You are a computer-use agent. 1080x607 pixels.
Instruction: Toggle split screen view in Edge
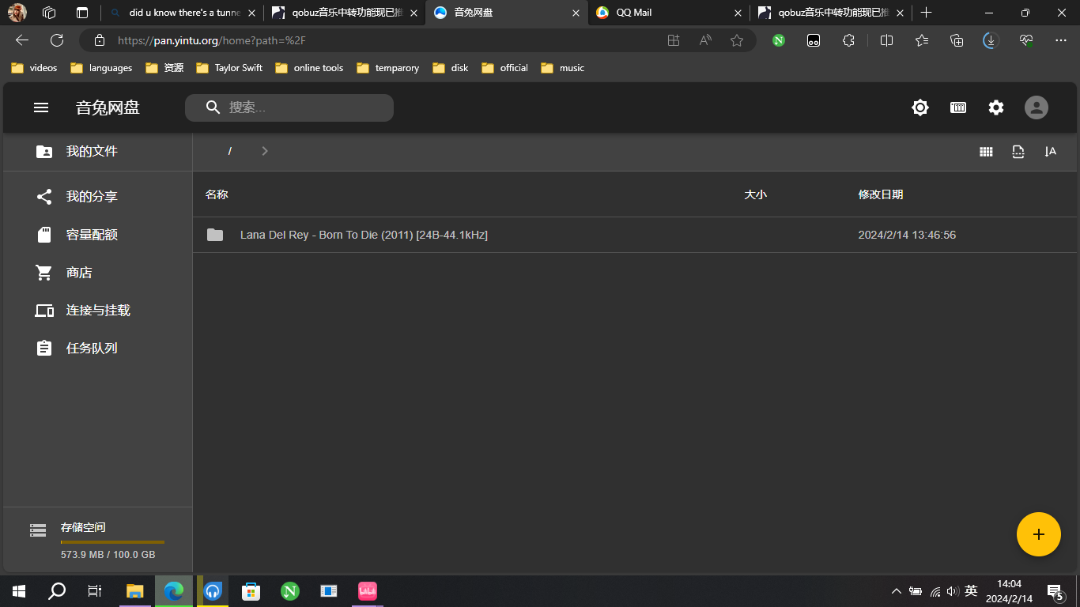[886, 40]
